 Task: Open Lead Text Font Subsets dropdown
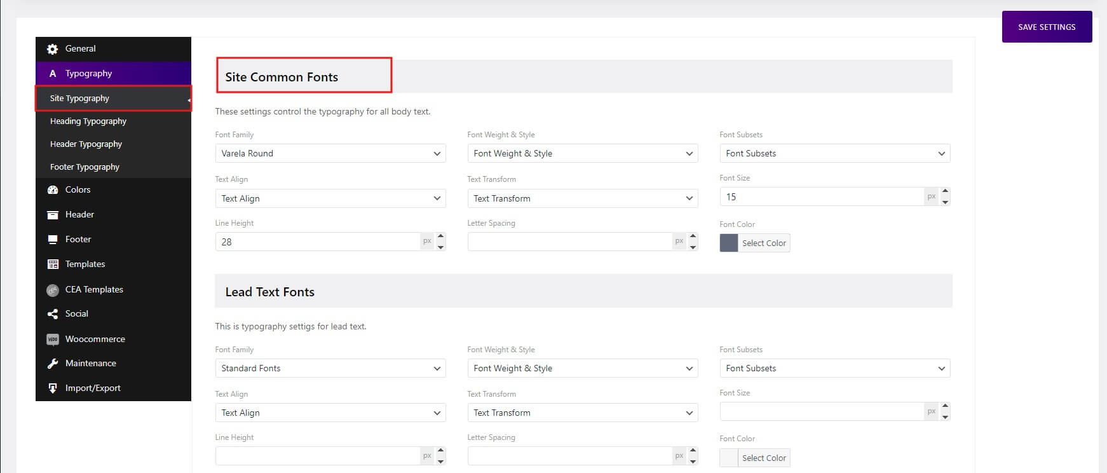834,368
